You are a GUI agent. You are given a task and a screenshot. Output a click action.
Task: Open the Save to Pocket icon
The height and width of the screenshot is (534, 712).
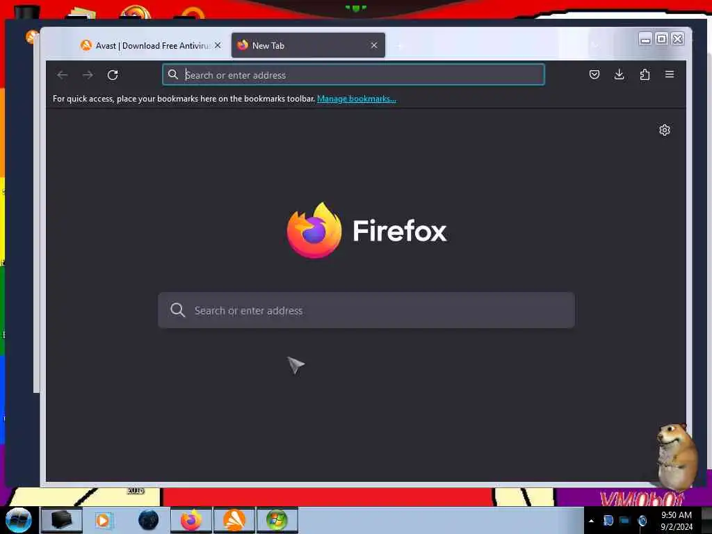click(x=594, y=74)
